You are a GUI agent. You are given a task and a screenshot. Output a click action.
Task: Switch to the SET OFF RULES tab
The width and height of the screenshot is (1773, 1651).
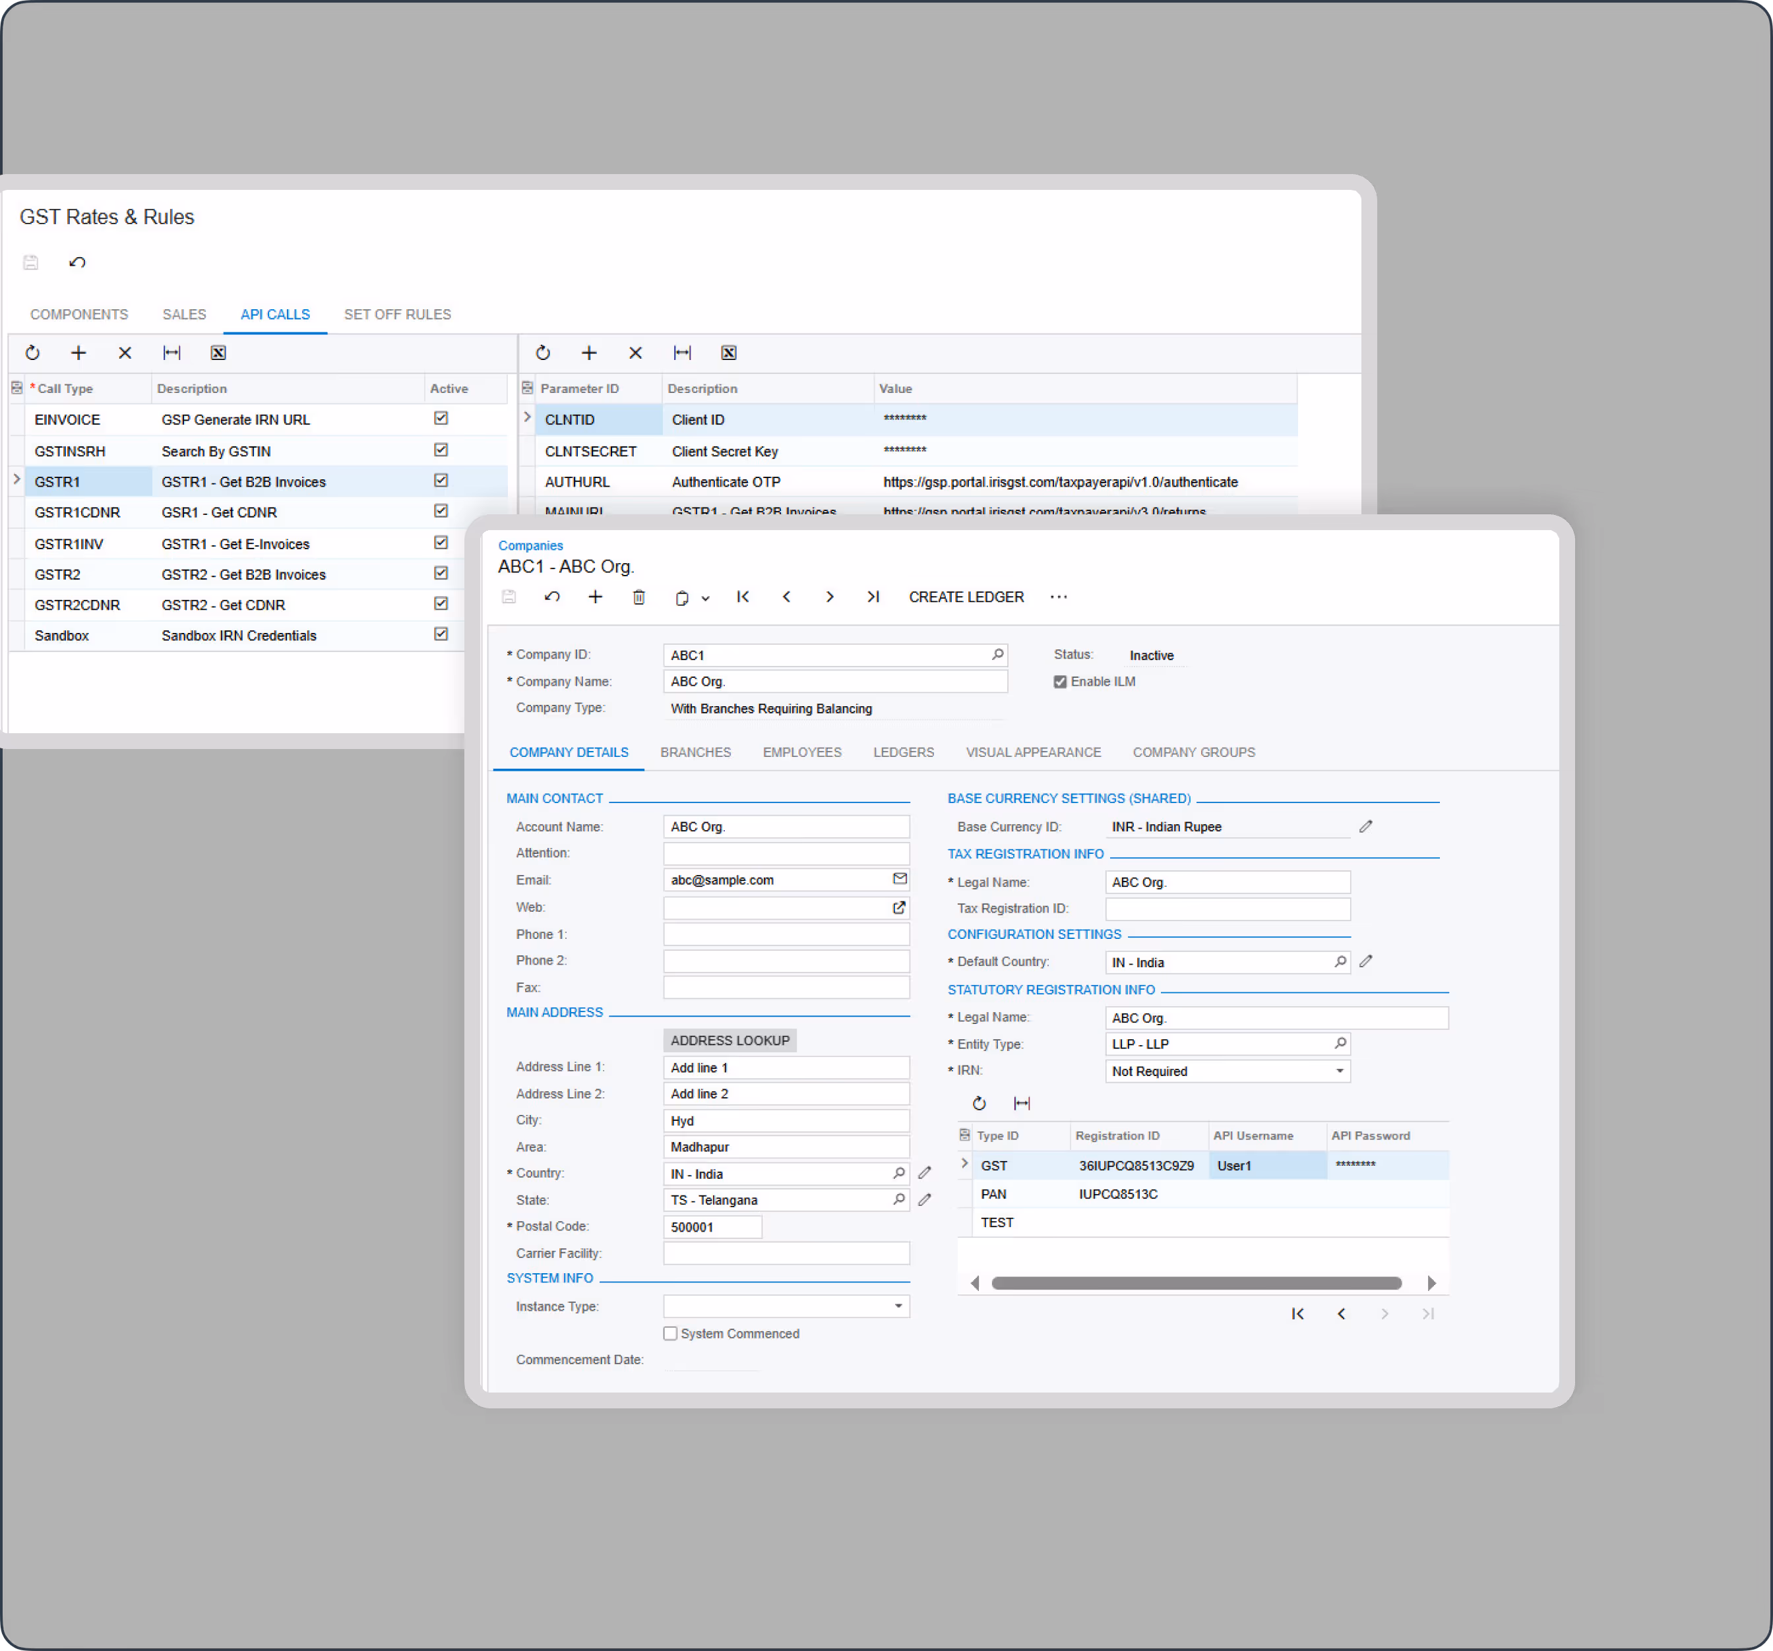click(397, 315)
